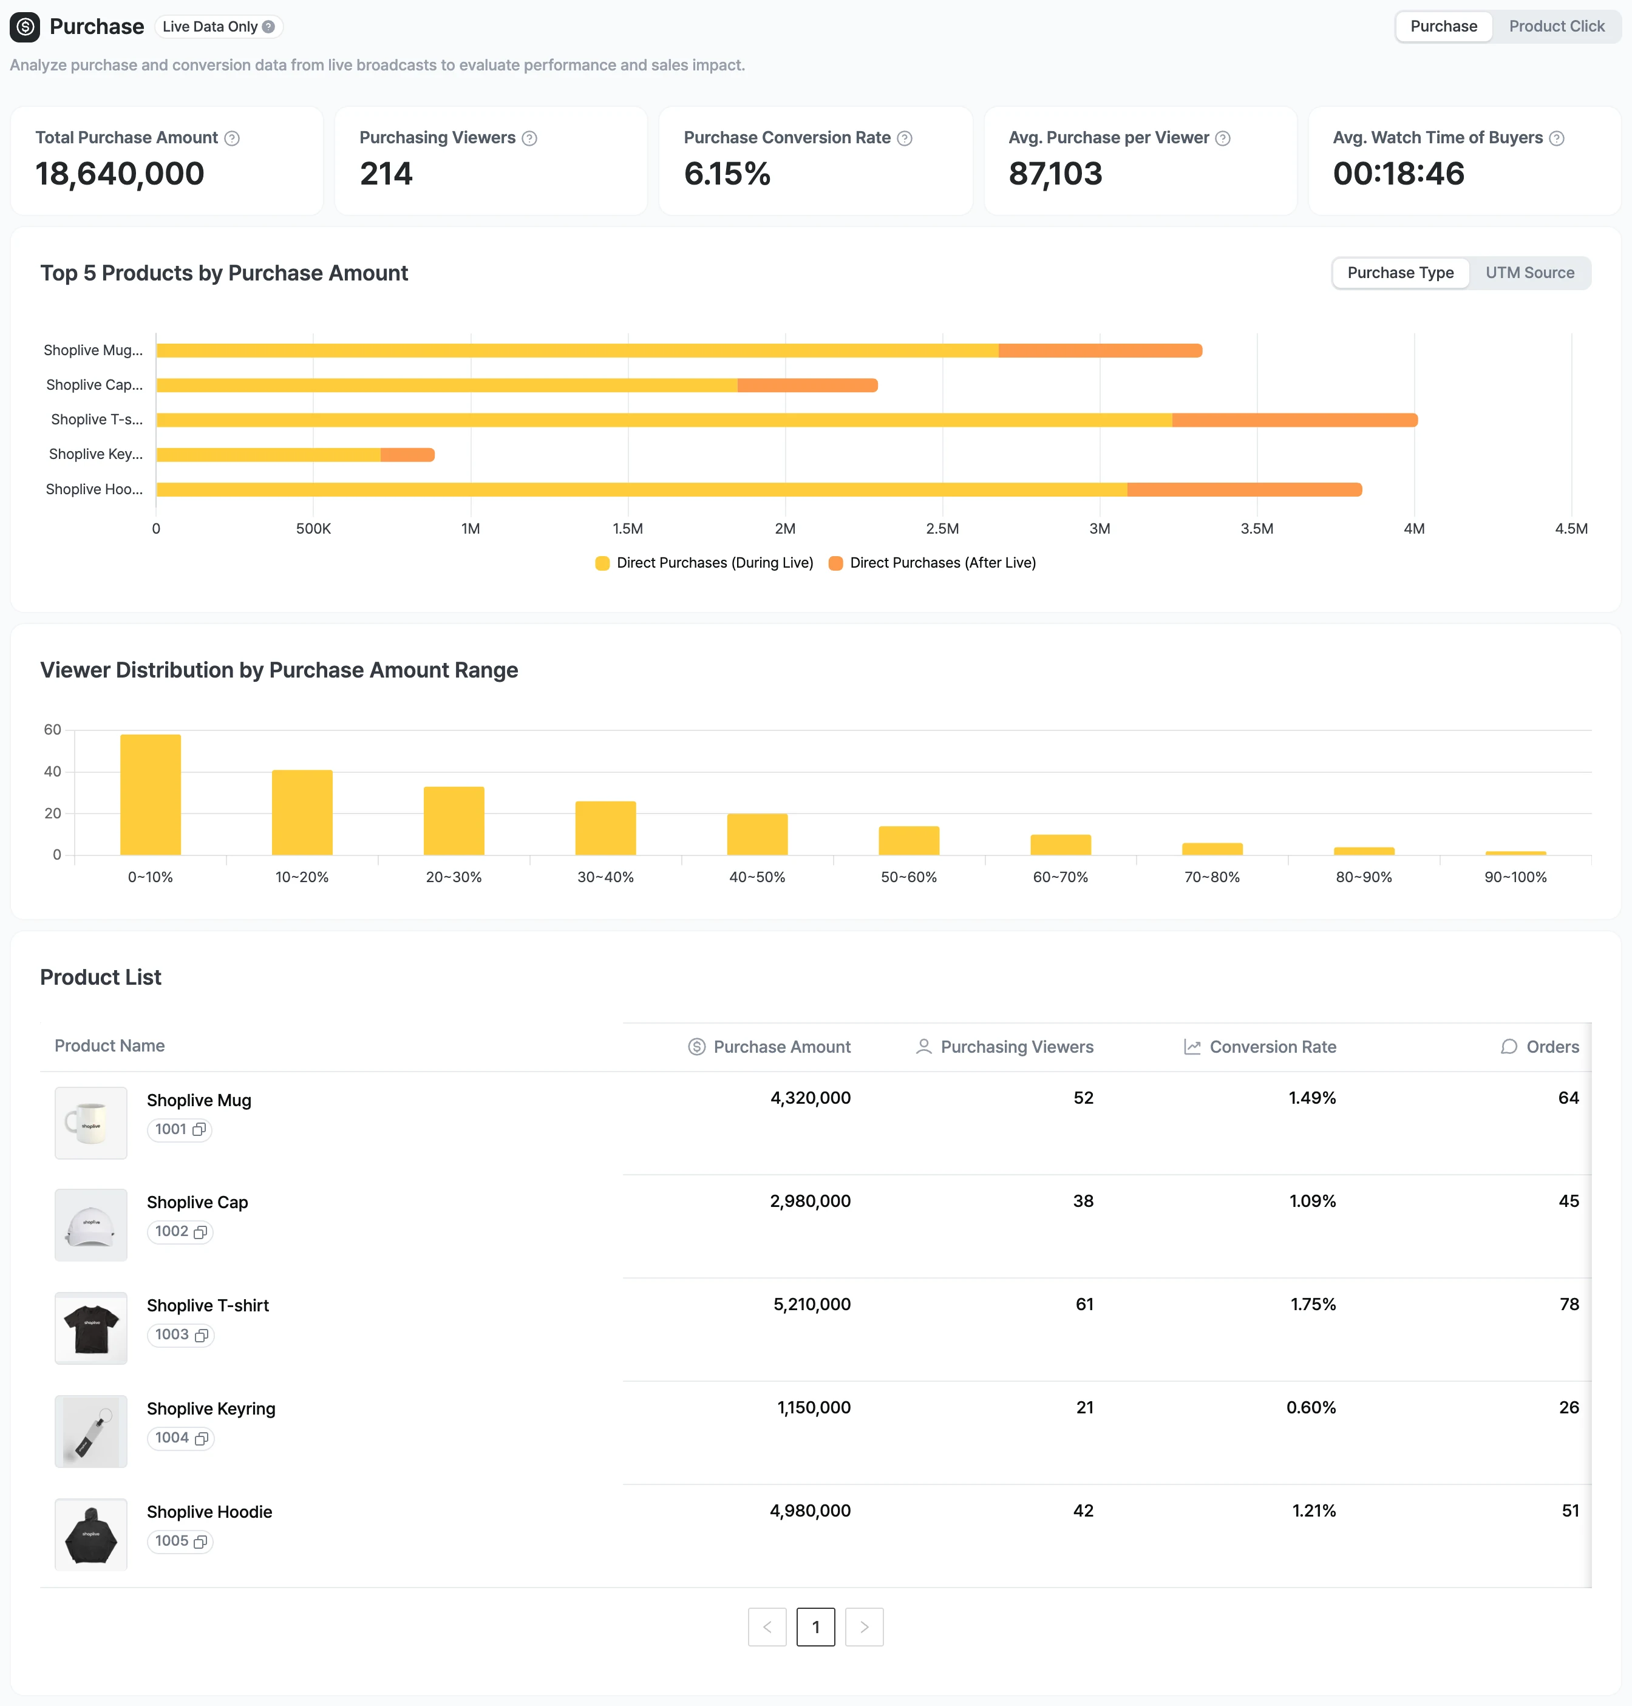The height and width of the screenshot is (1706, 1632).
Task: Click the Orders column speech bubble icon
Action: point(1509,1047)
